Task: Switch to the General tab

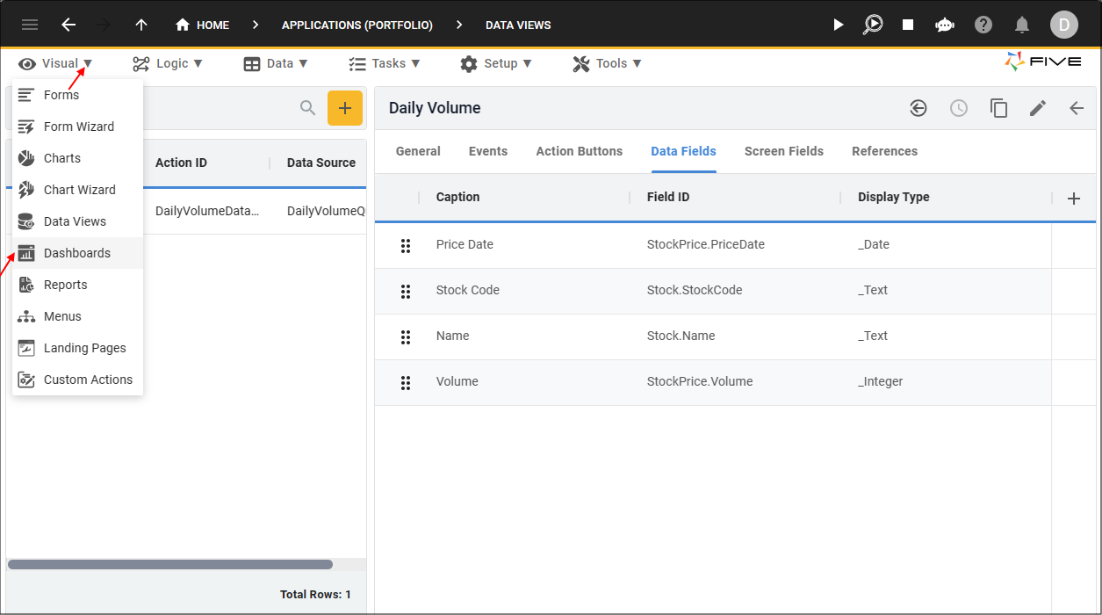Action: coord(418,151)
